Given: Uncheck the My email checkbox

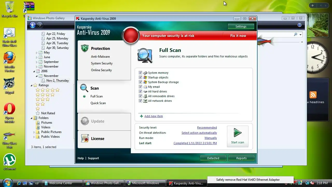Looking at the screenshot, I should click(x=141, y=87).
